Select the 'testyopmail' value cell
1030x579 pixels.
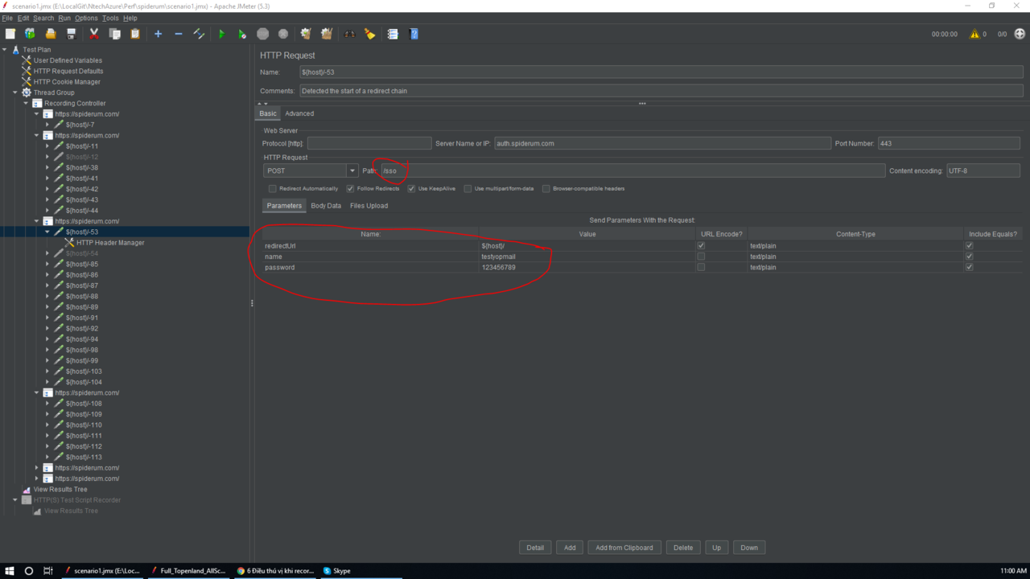pyautogui.click(x=587, y=257)
